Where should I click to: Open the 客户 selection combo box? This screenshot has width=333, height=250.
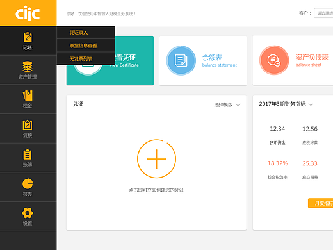323,13
